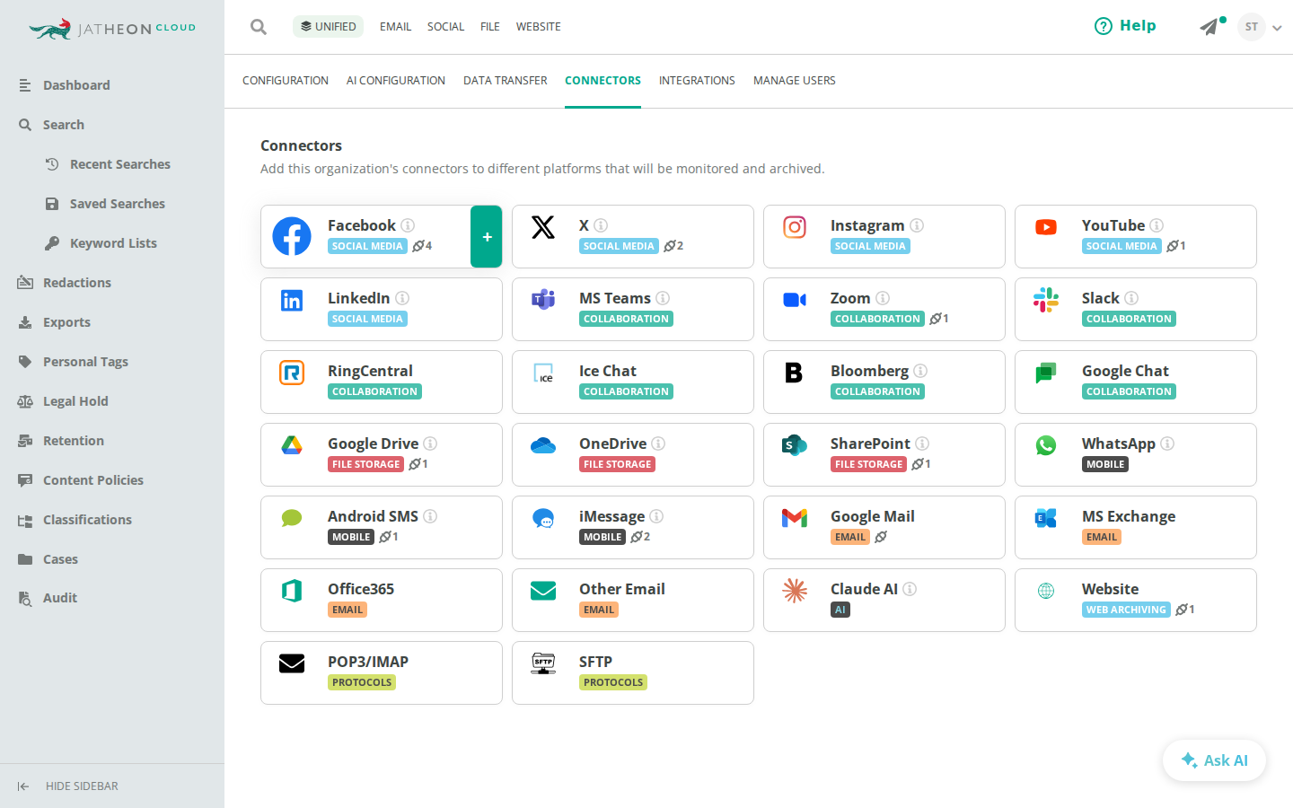Click the SharePoint connector icon
The image size is (1293, 808).
(795, 445)
